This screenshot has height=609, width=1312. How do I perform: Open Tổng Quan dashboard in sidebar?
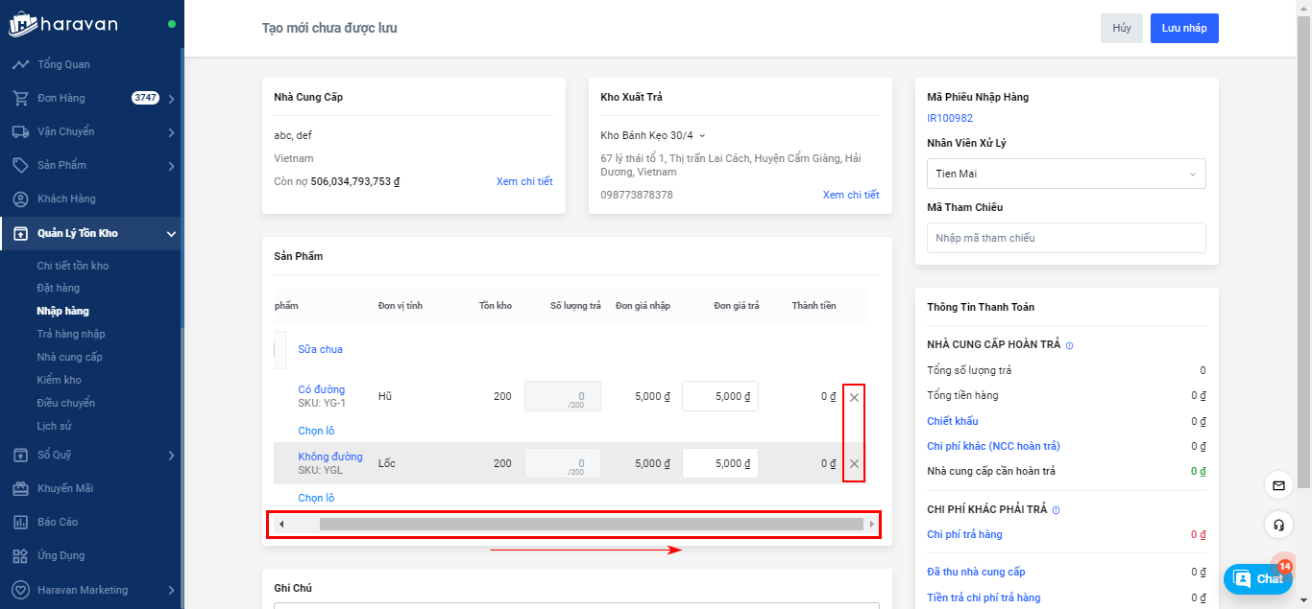point(63,64)
